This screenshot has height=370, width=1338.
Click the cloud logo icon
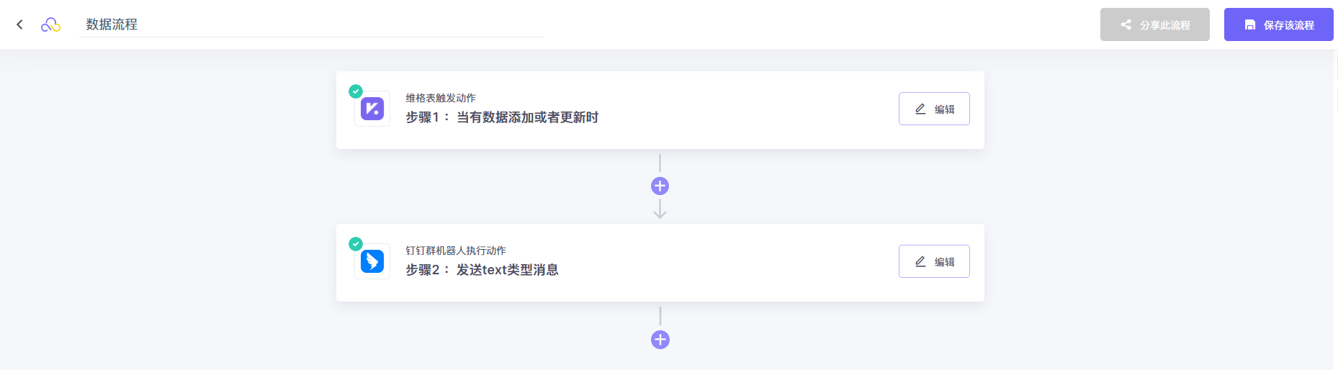pyautogui.click(x=50, y=25)
